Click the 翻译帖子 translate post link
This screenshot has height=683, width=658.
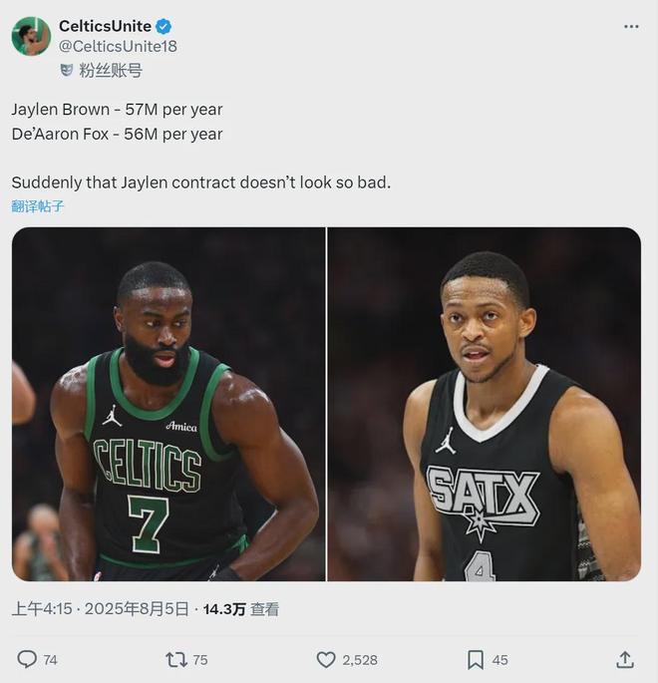click(38, 206)
